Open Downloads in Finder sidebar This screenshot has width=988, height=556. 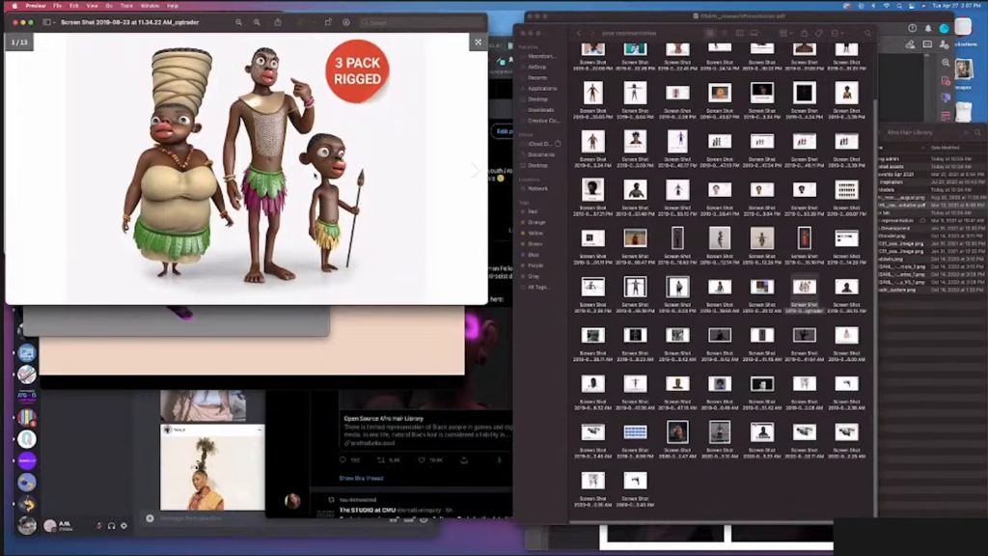pyautogui.click(x=540, y=110)
